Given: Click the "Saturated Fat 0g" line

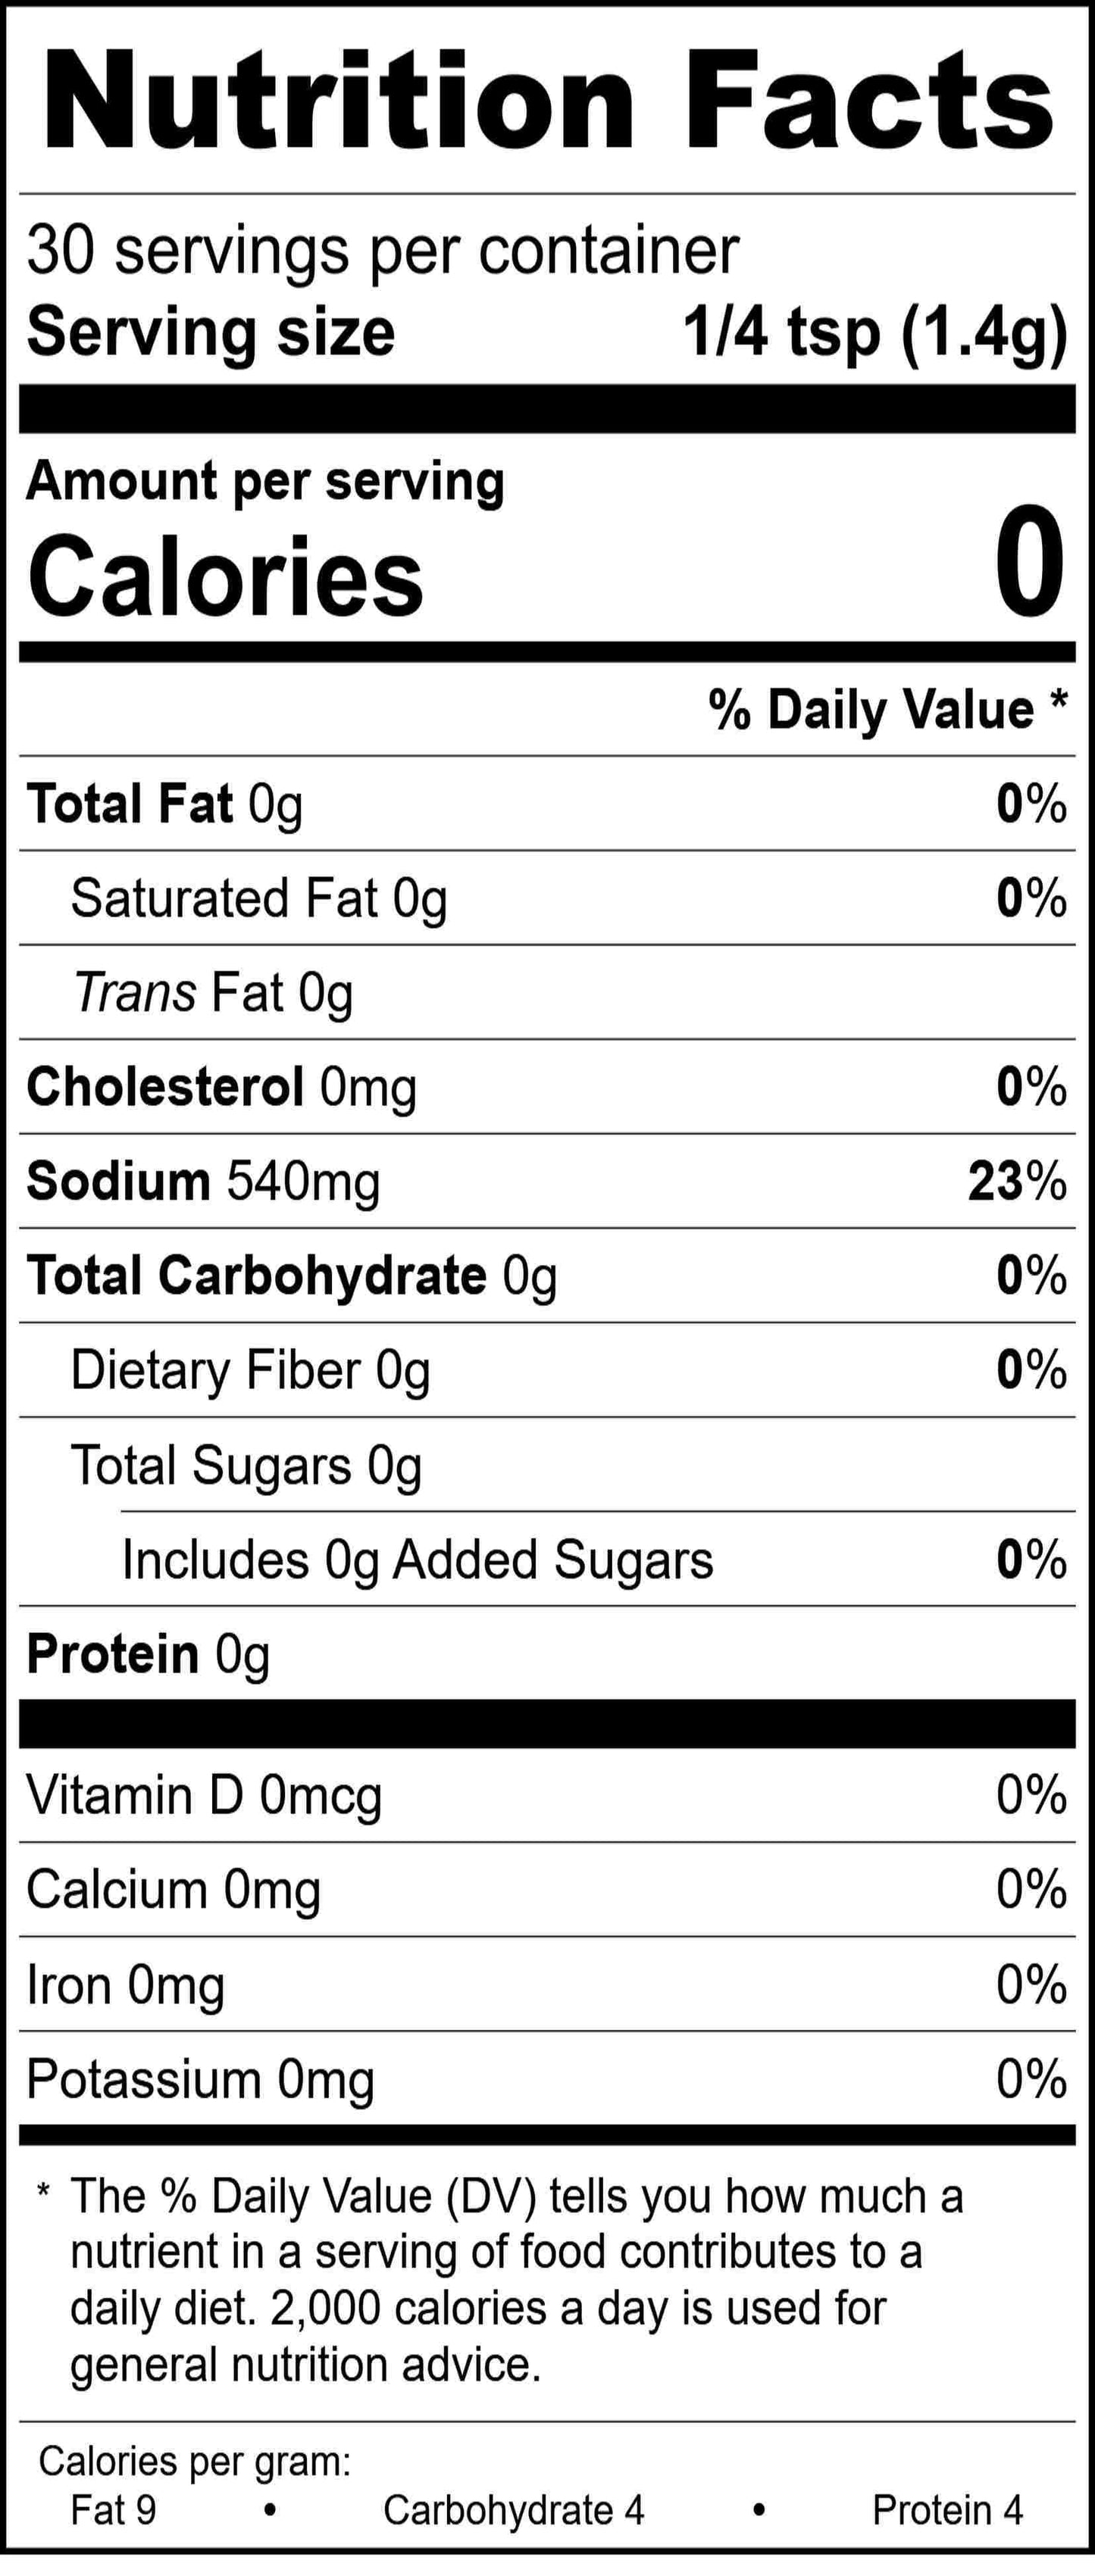Looking at the screenshot, I should coord(258,898).
